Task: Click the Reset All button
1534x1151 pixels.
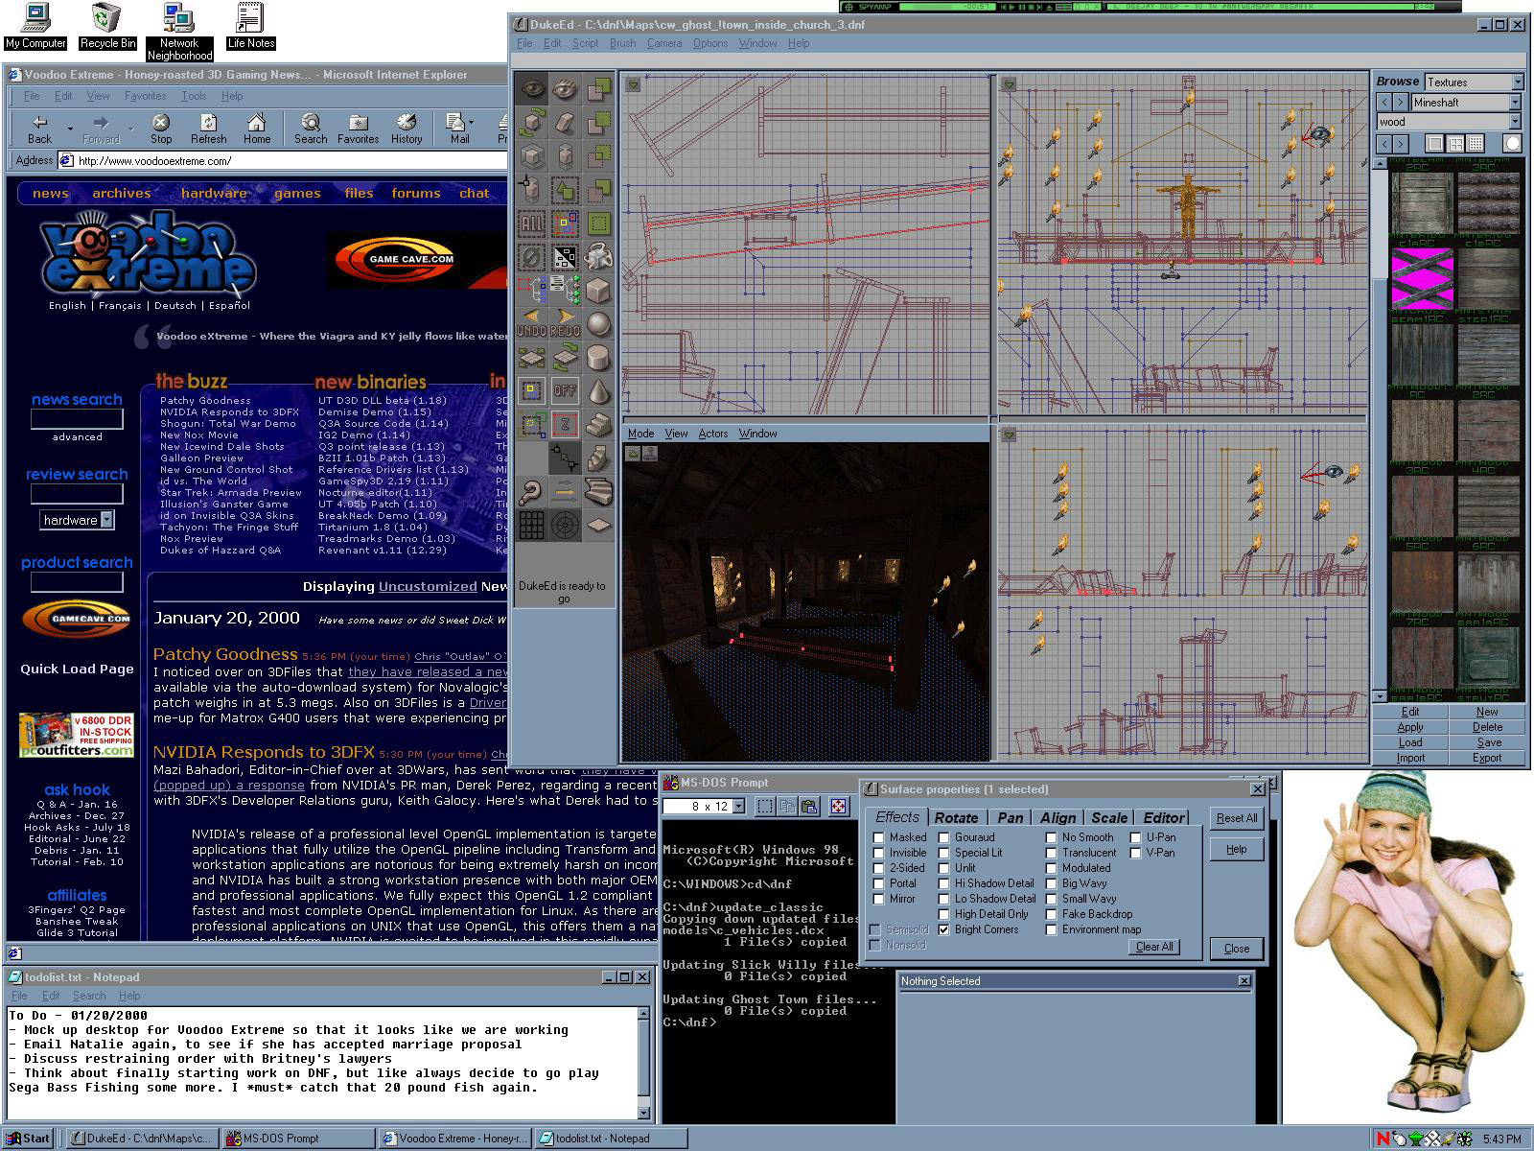Action: click(1236, 818)
